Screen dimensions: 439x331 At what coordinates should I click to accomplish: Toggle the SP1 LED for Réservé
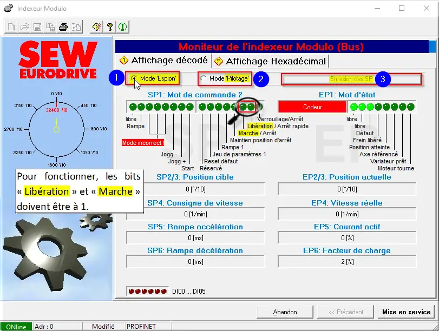[202, 107]
